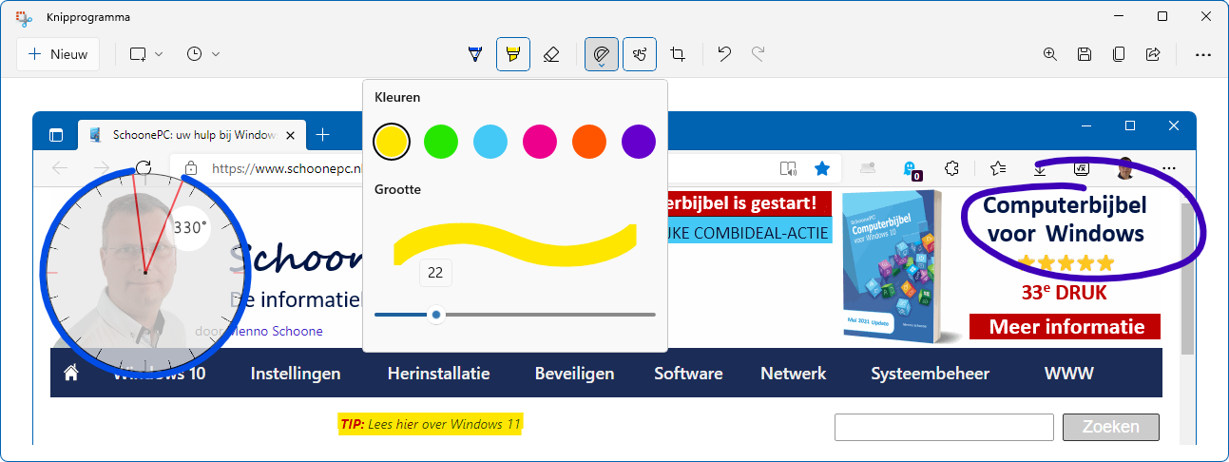Image resolution: width=1229 pixels, height=462 pixels.
Task: Open the Systeembeheer menu item
Action: (931, 374)
